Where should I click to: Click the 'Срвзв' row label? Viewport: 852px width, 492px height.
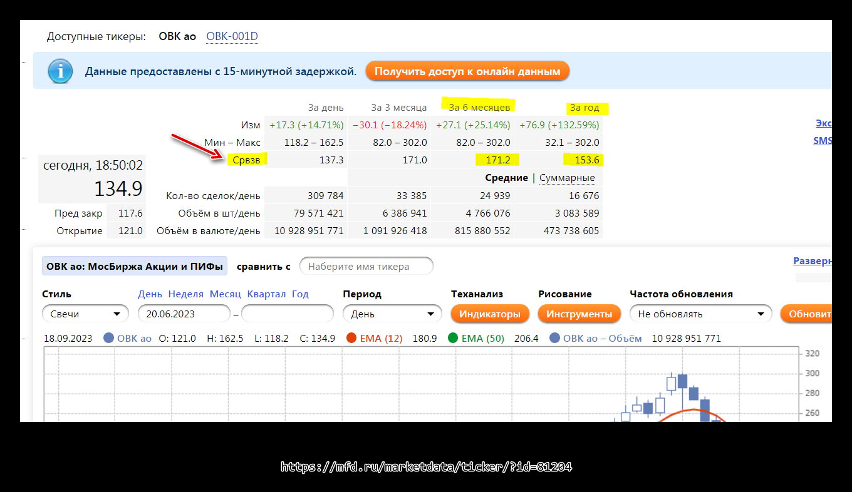pos(246,160)
